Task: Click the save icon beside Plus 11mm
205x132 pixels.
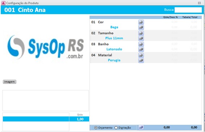Action: click(x=141, y=38)
